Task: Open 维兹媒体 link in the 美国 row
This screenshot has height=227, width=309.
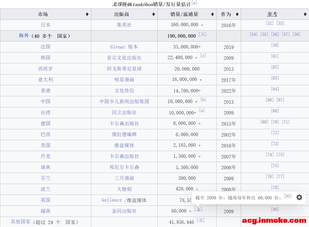Action: tap(124, 145)
